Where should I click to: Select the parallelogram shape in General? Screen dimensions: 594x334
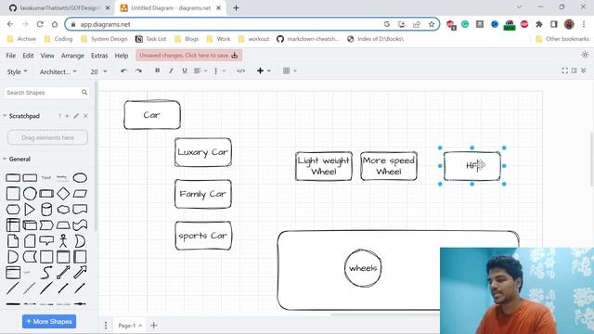pos(80,194)
